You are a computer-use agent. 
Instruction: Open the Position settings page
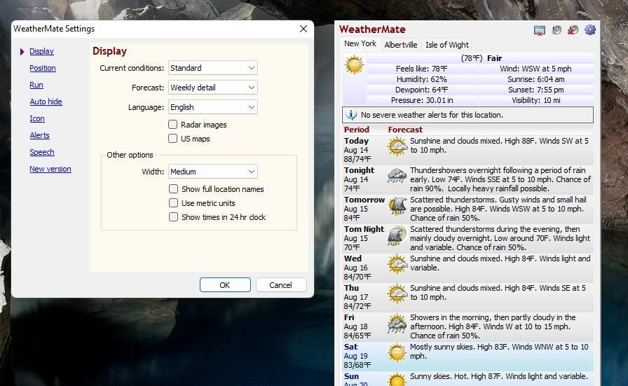43,68
